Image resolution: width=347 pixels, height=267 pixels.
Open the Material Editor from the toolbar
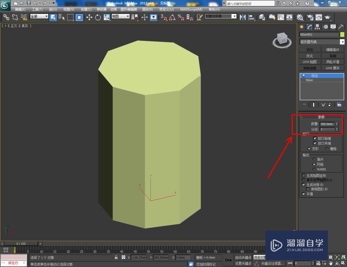click(x=299, y=16)
